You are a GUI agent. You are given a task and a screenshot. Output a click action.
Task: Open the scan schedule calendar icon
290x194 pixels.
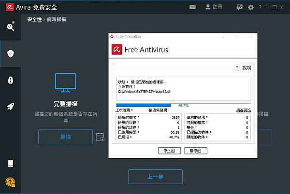coord(100,137)
